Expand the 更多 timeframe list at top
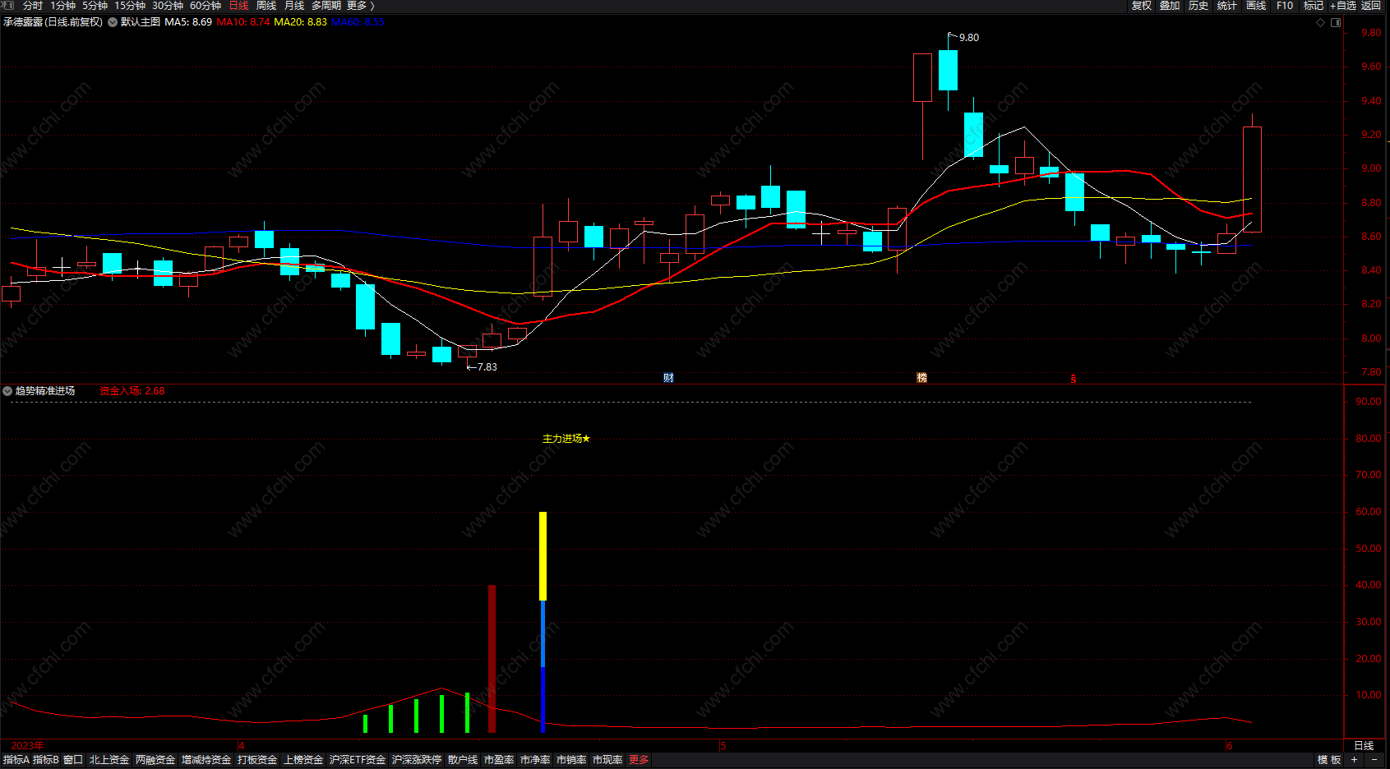The height and width of the screenshot is (769, 1390). [360, 6]
